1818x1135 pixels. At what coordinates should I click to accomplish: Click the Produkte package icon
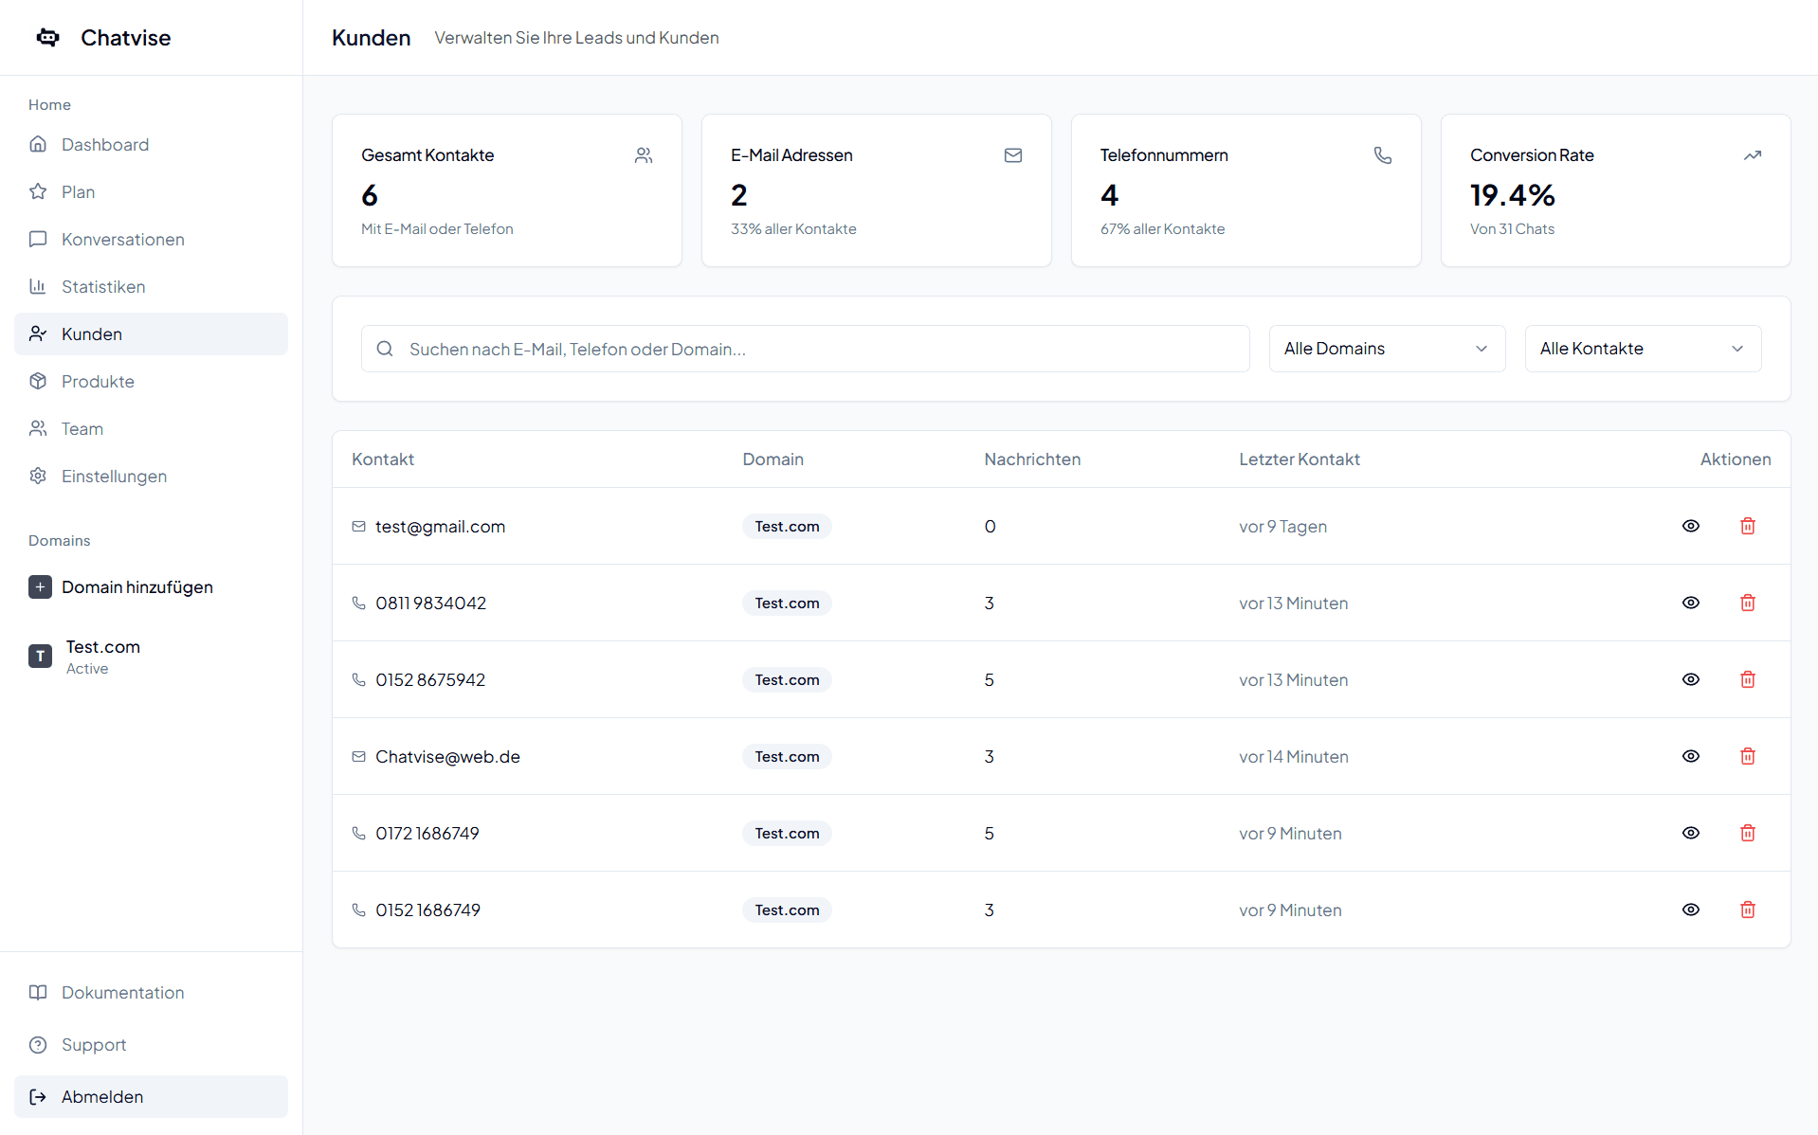pyautogui.click(x=38, y=381)
